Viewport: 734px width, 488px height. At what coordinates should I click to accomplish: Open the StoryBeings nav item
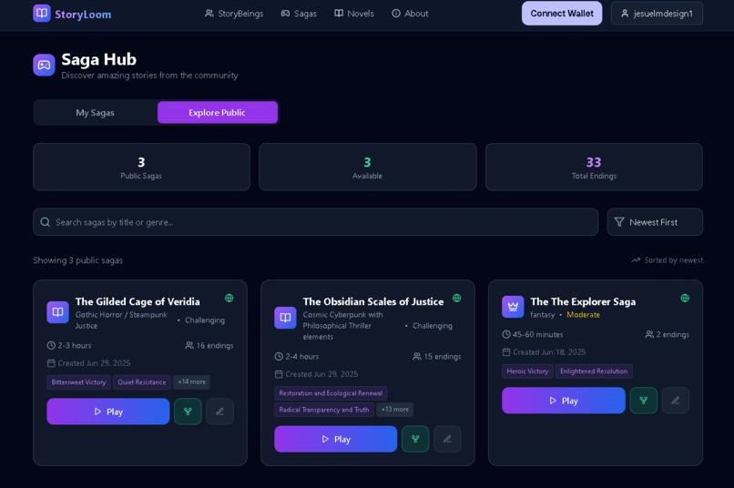[x=234, y=14]
